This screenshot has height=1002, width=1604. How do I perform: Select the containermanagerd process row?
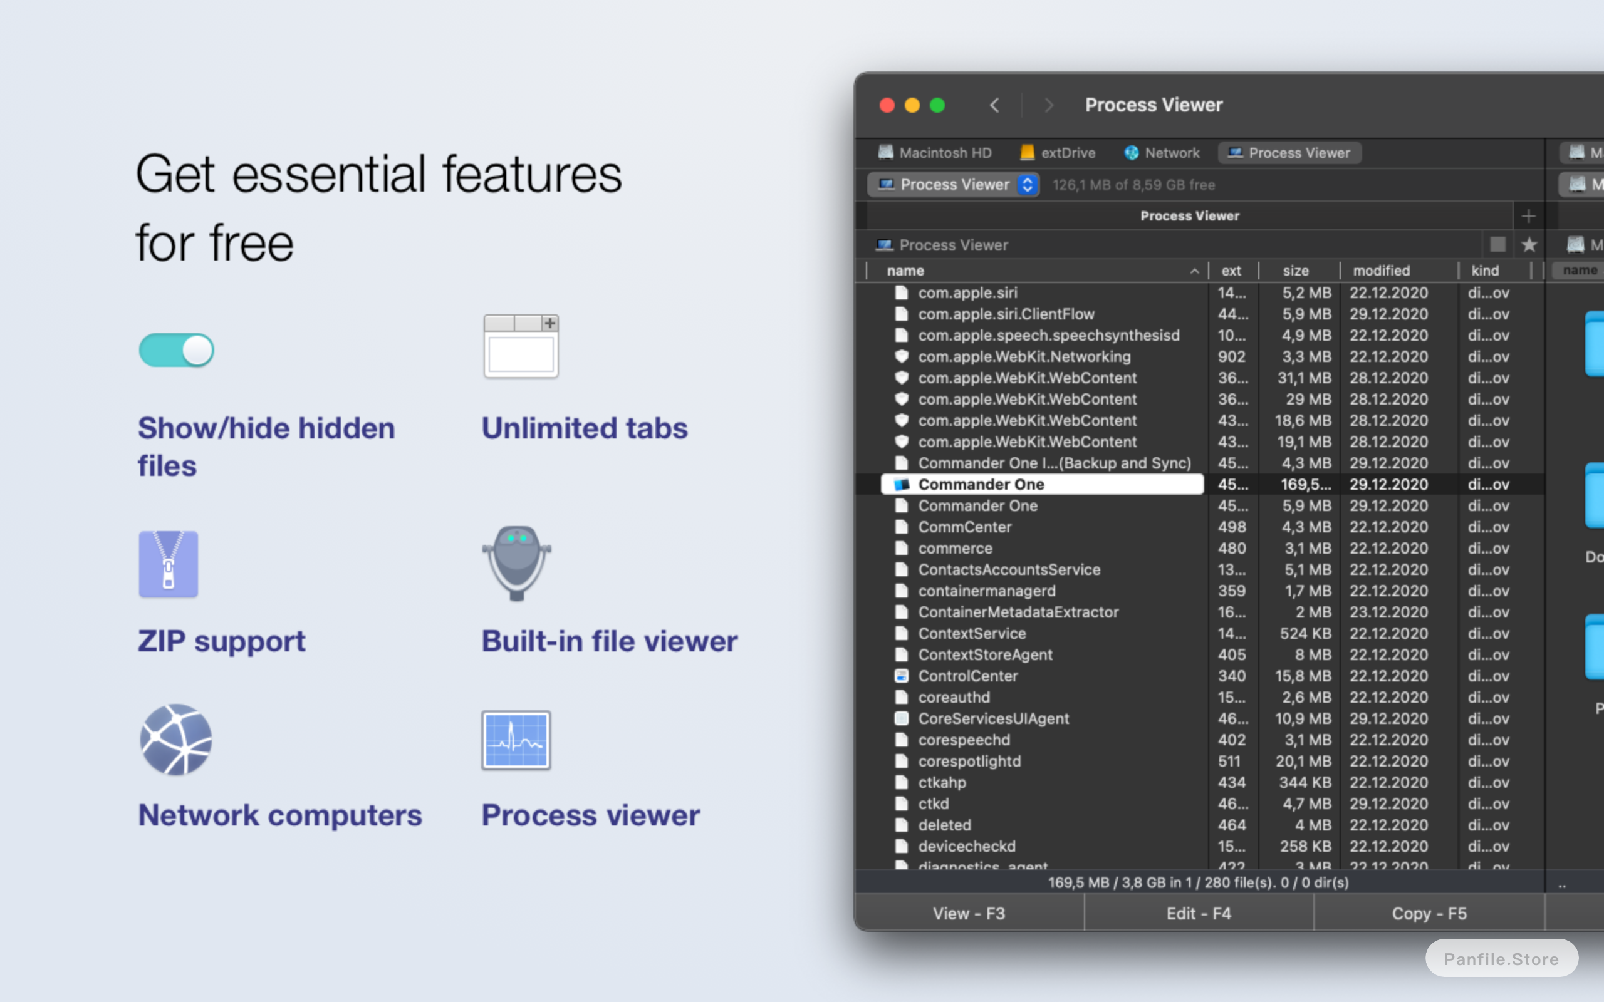[x=1200, y=591]
